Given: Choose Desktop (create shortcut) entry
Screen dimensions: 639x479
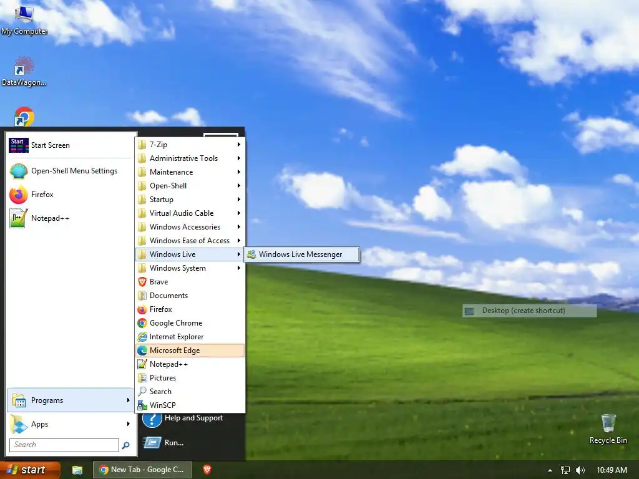Looking at the screenshot, I should 529,311.
